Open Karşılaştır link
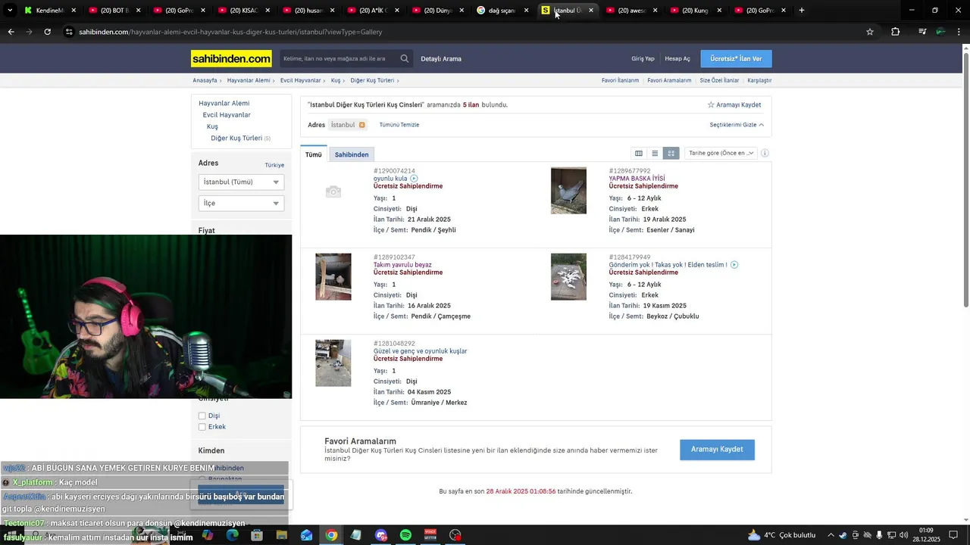The height and width of the screenshot is (545, 970). click(x=759, y=80)
